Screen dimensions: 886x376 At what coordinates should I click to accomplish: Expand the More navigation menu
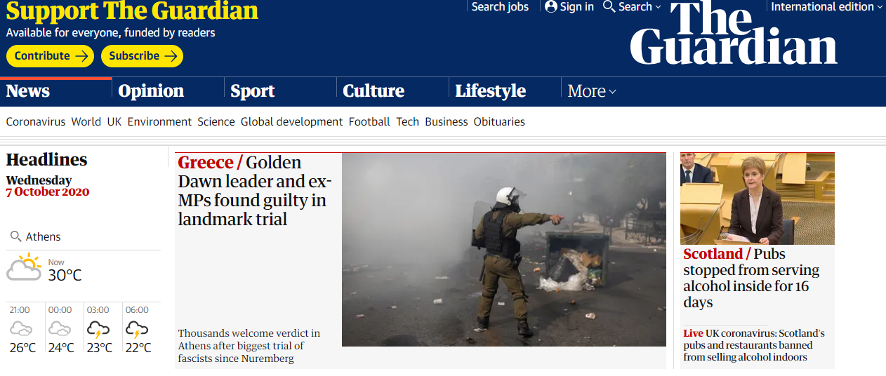coord(592,91)
